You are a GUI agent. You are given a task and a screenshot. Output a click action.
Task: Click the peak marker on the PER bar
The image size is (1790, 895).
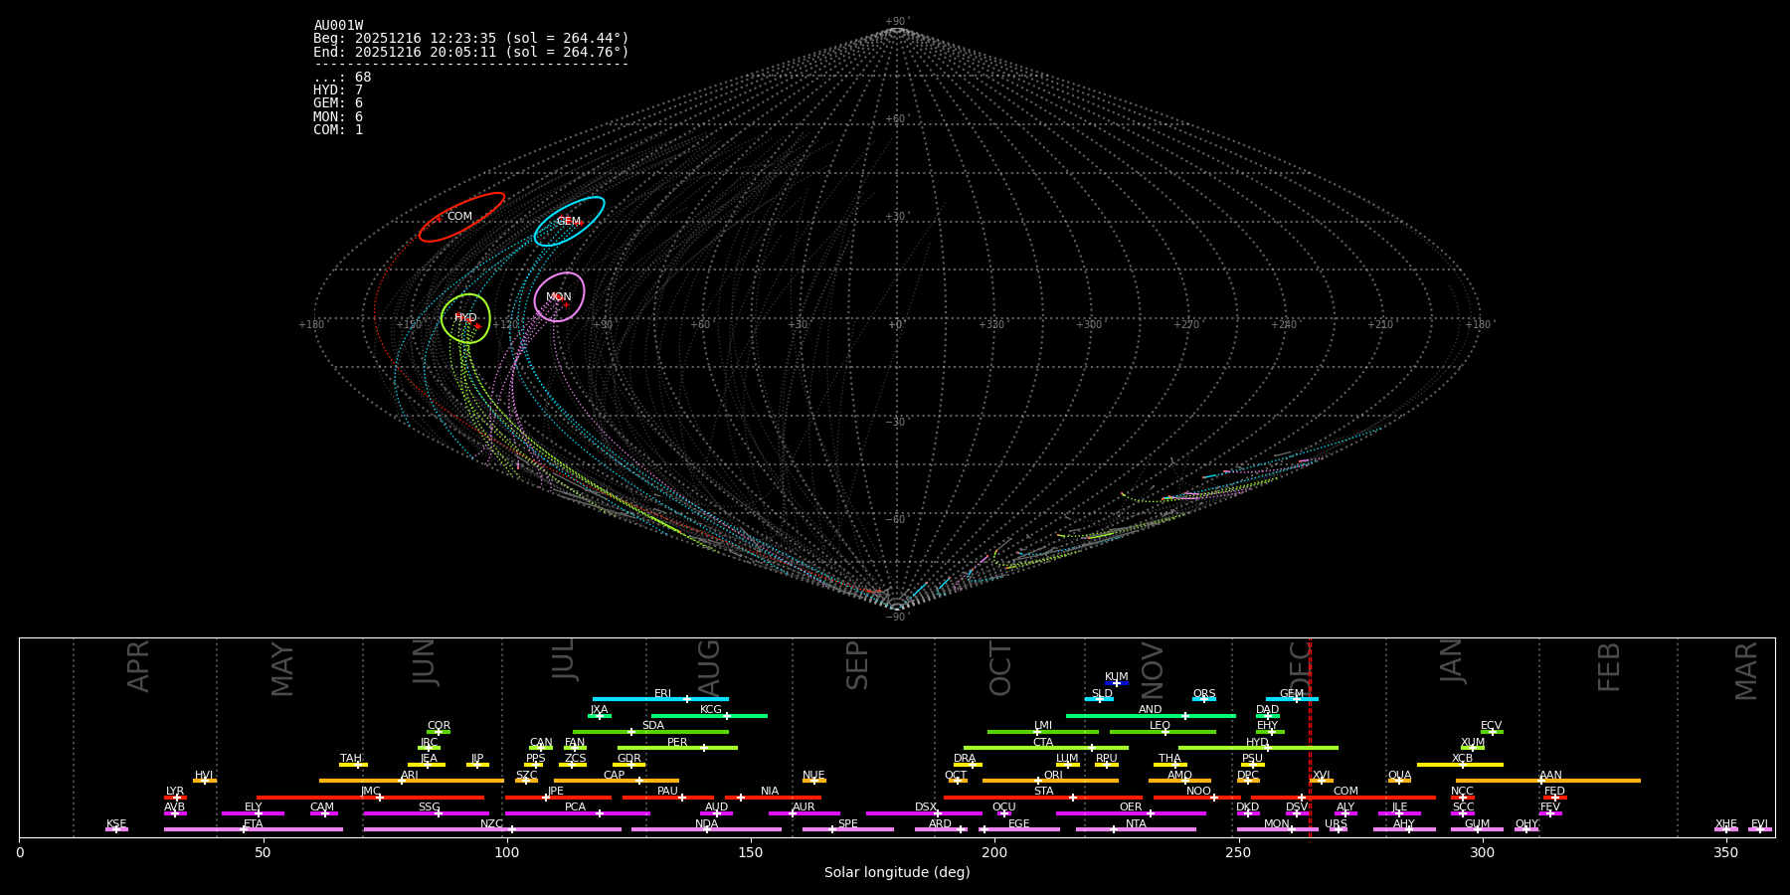tap(704, 748)
